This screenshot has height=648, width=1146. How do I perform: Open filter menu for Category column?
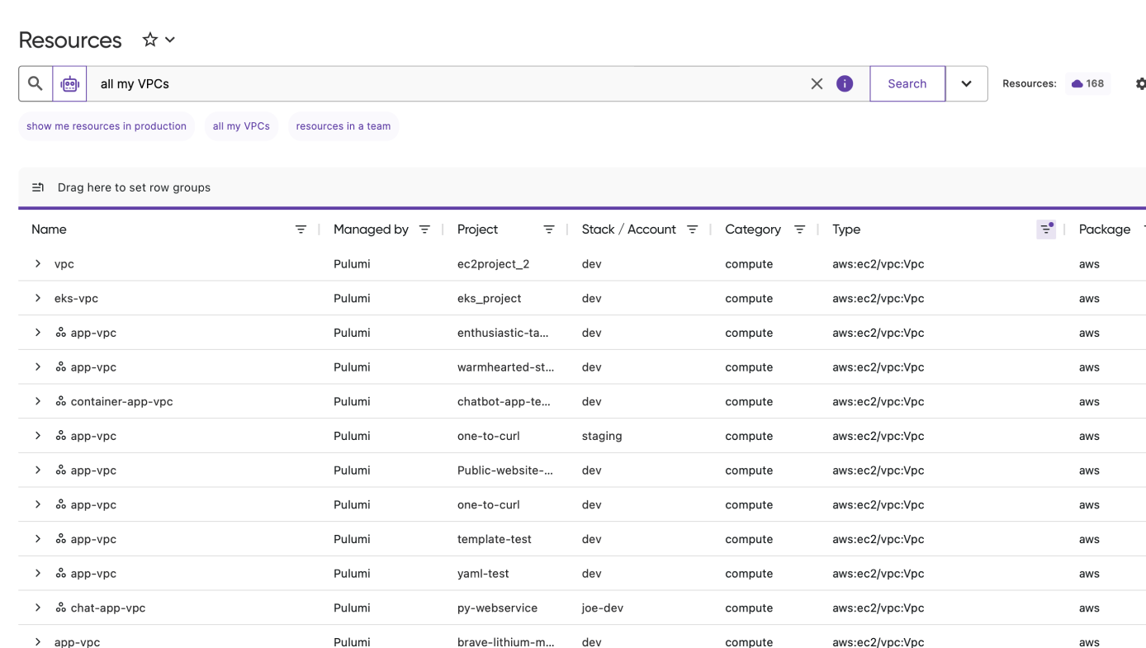[x=799, y=229]
